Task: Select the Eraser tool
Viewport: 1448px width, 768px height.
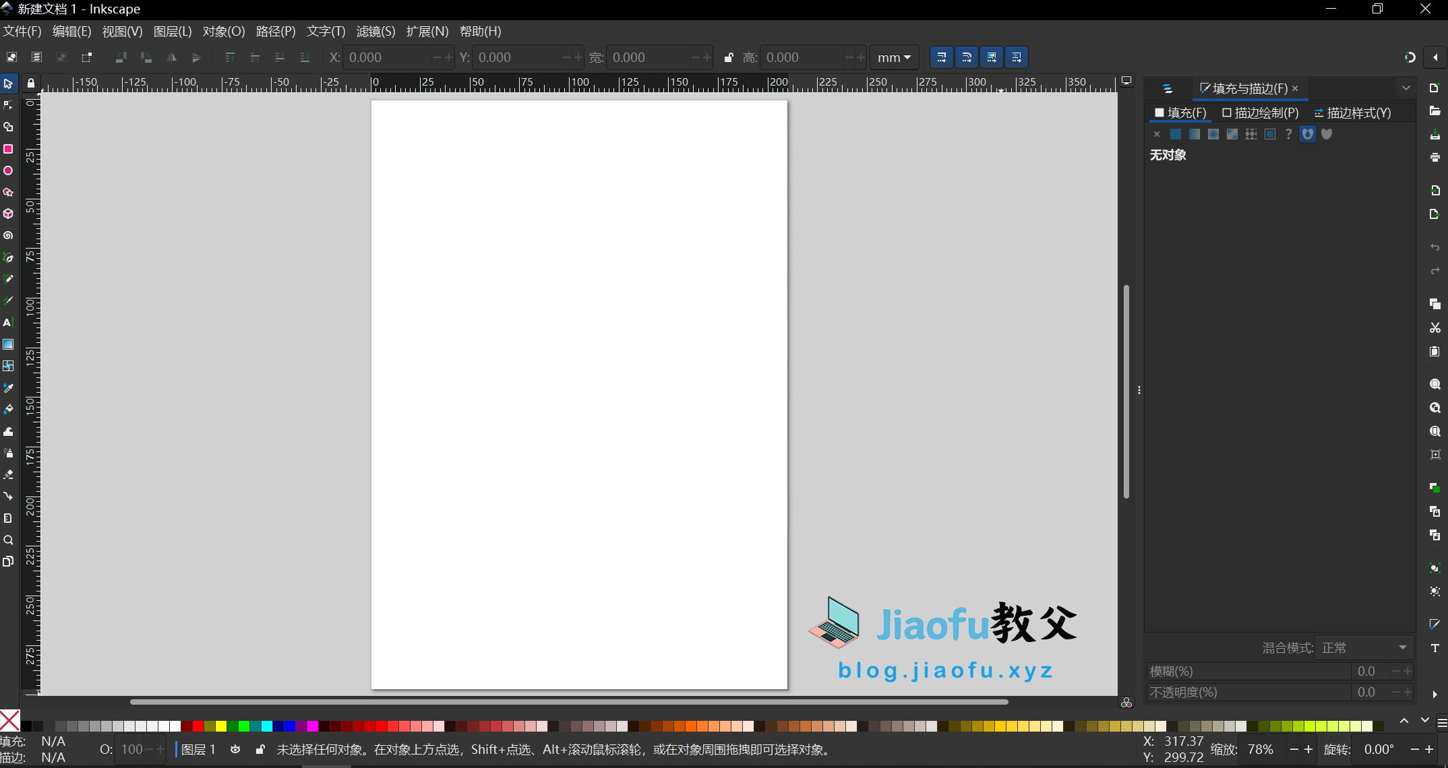Action: point(8,474)
